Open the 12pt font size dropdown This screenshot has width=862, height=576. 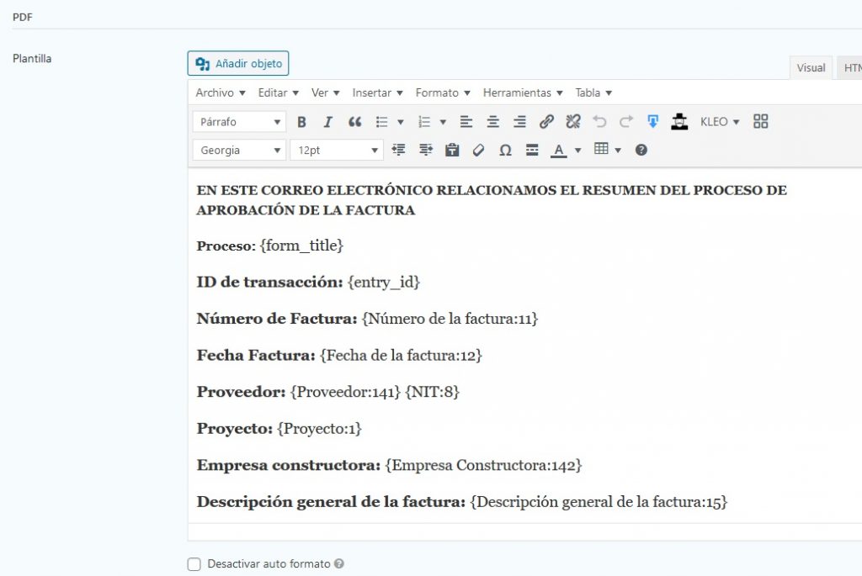point(337,151)
